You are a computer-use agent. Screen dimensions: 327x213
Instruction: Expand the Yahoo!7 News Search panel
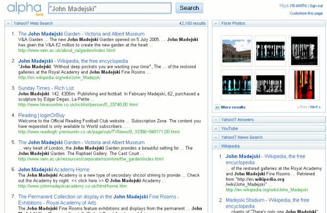point(216,137)
